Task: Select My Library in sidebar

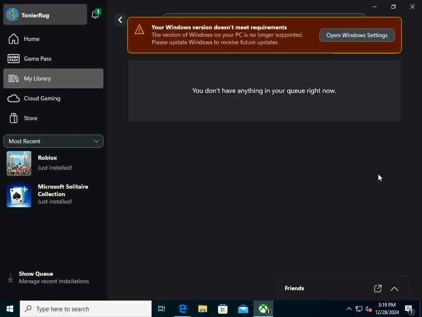Action: [53, 78]
